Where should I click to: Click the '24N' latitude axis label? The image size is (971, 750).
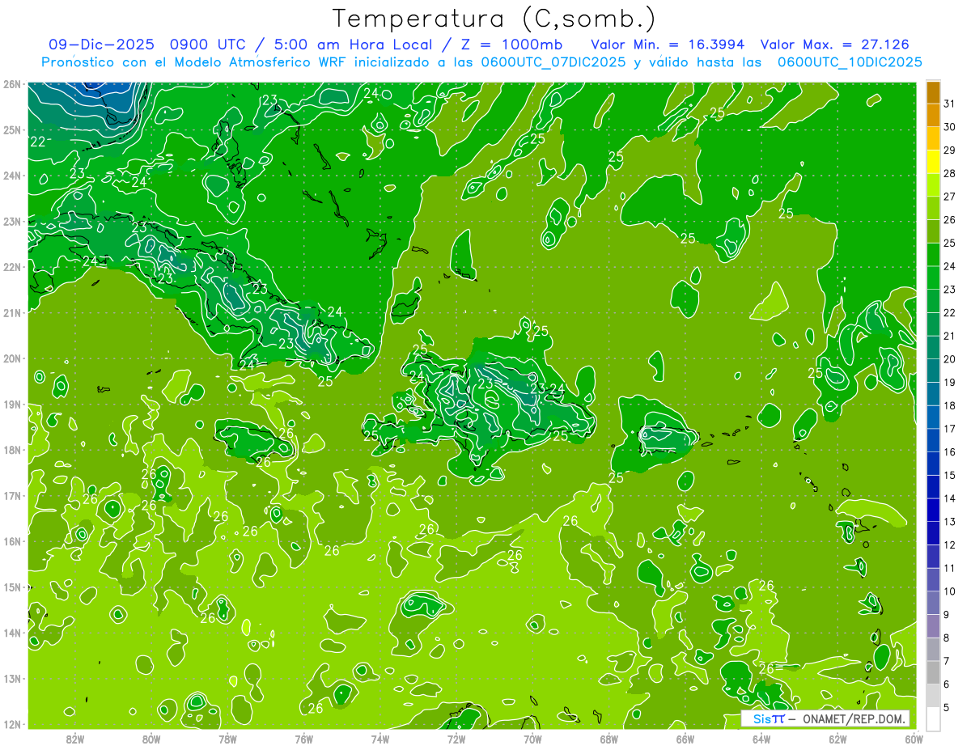pos(12,176)
